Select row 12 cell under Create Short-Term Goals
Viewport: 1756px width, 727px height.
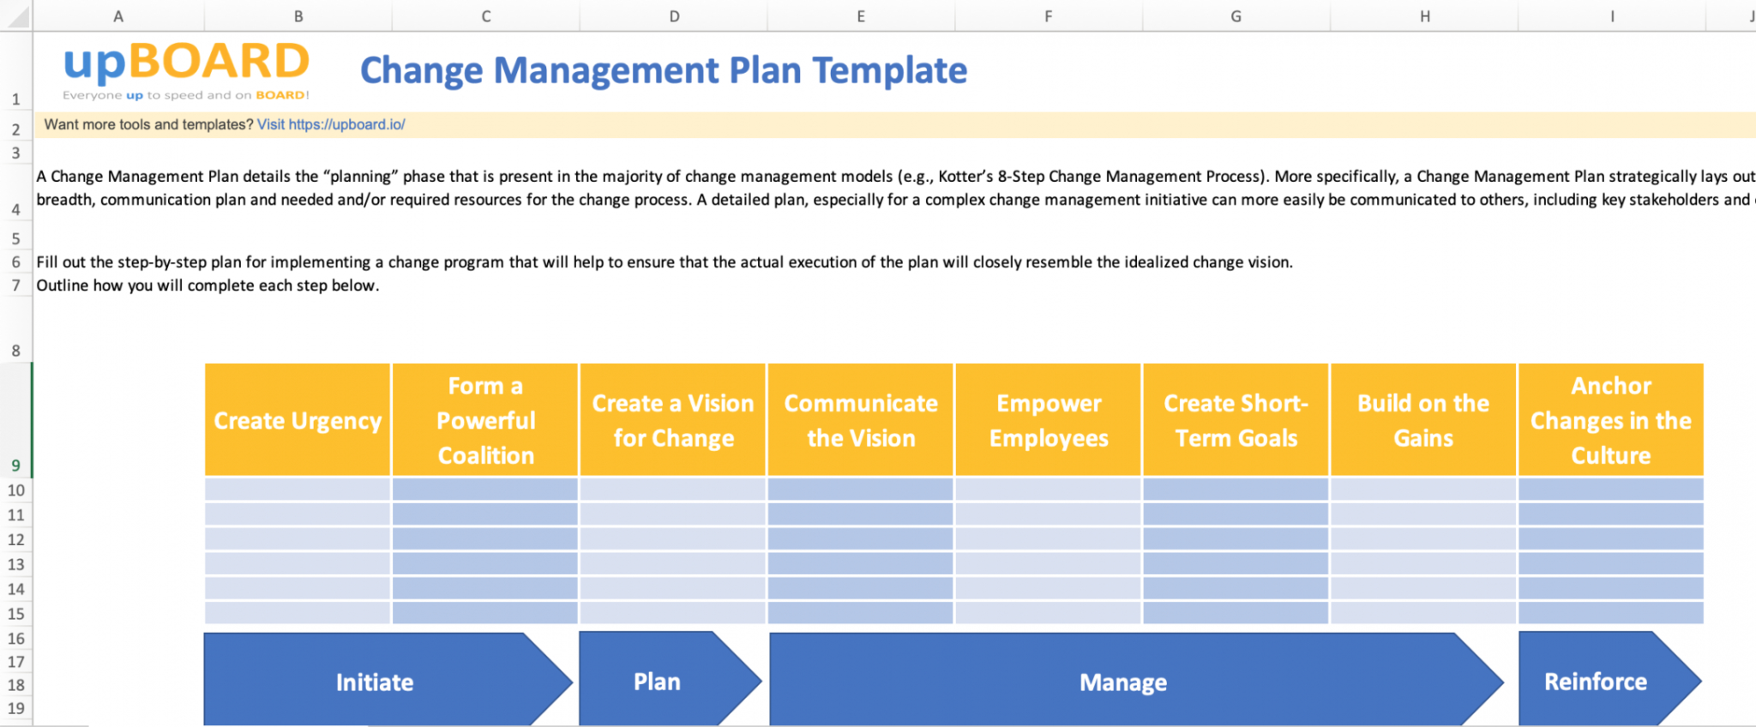click(1236, 539)
